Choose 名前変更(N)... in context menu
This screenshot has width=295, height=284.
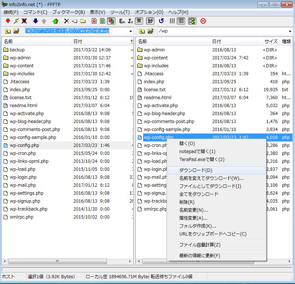pyautogui.click(x=217, y=210)
